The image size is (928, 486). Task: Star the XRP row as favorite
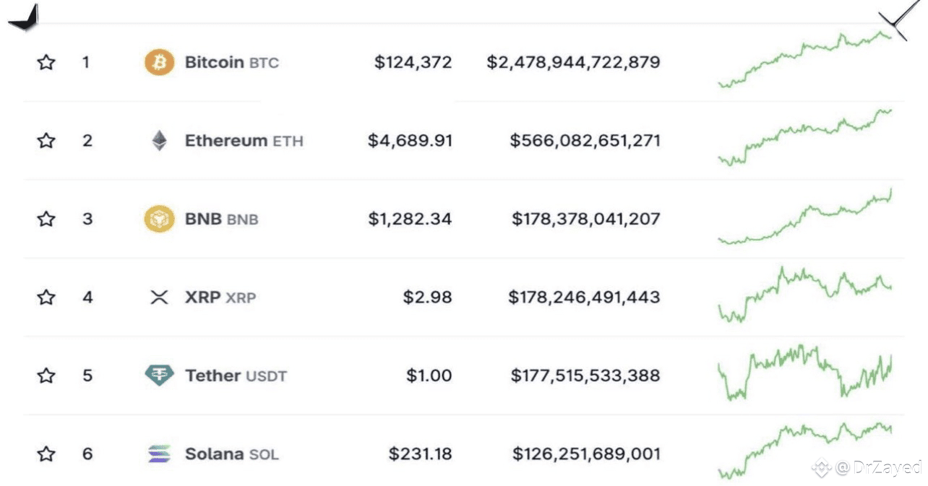coord(46,297)
